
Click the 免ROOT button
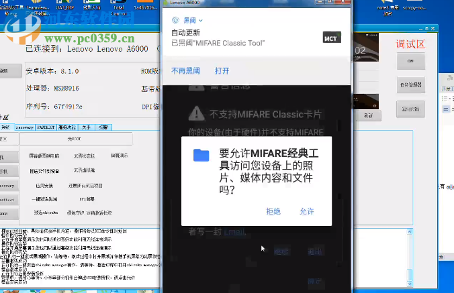(x=76, y=139)
